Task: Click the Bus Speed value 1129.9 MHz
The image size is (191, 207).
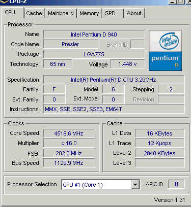Action: click(x=69, y=163)
